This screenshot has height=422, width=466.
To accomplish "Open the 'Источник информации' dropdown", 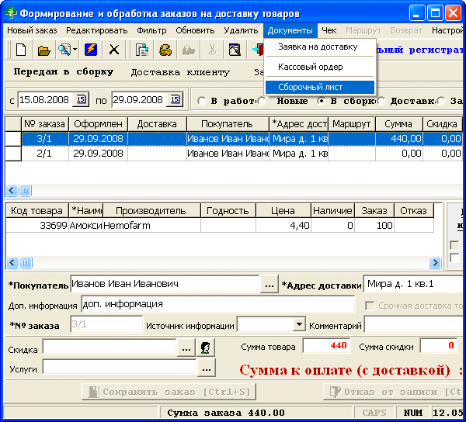I will (299, 325).
